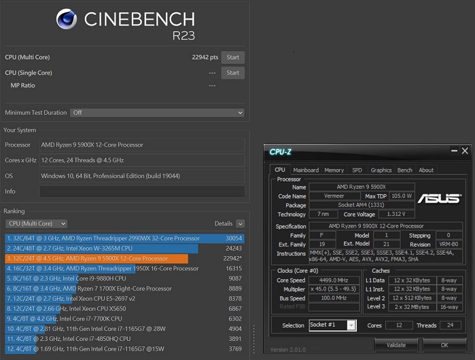Click the 22942 pts multi core score
This screenshot has width=475, height=360.
[x=205, y=57]
